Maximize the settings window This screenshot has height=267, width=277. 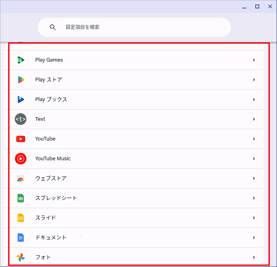point(257,7)
